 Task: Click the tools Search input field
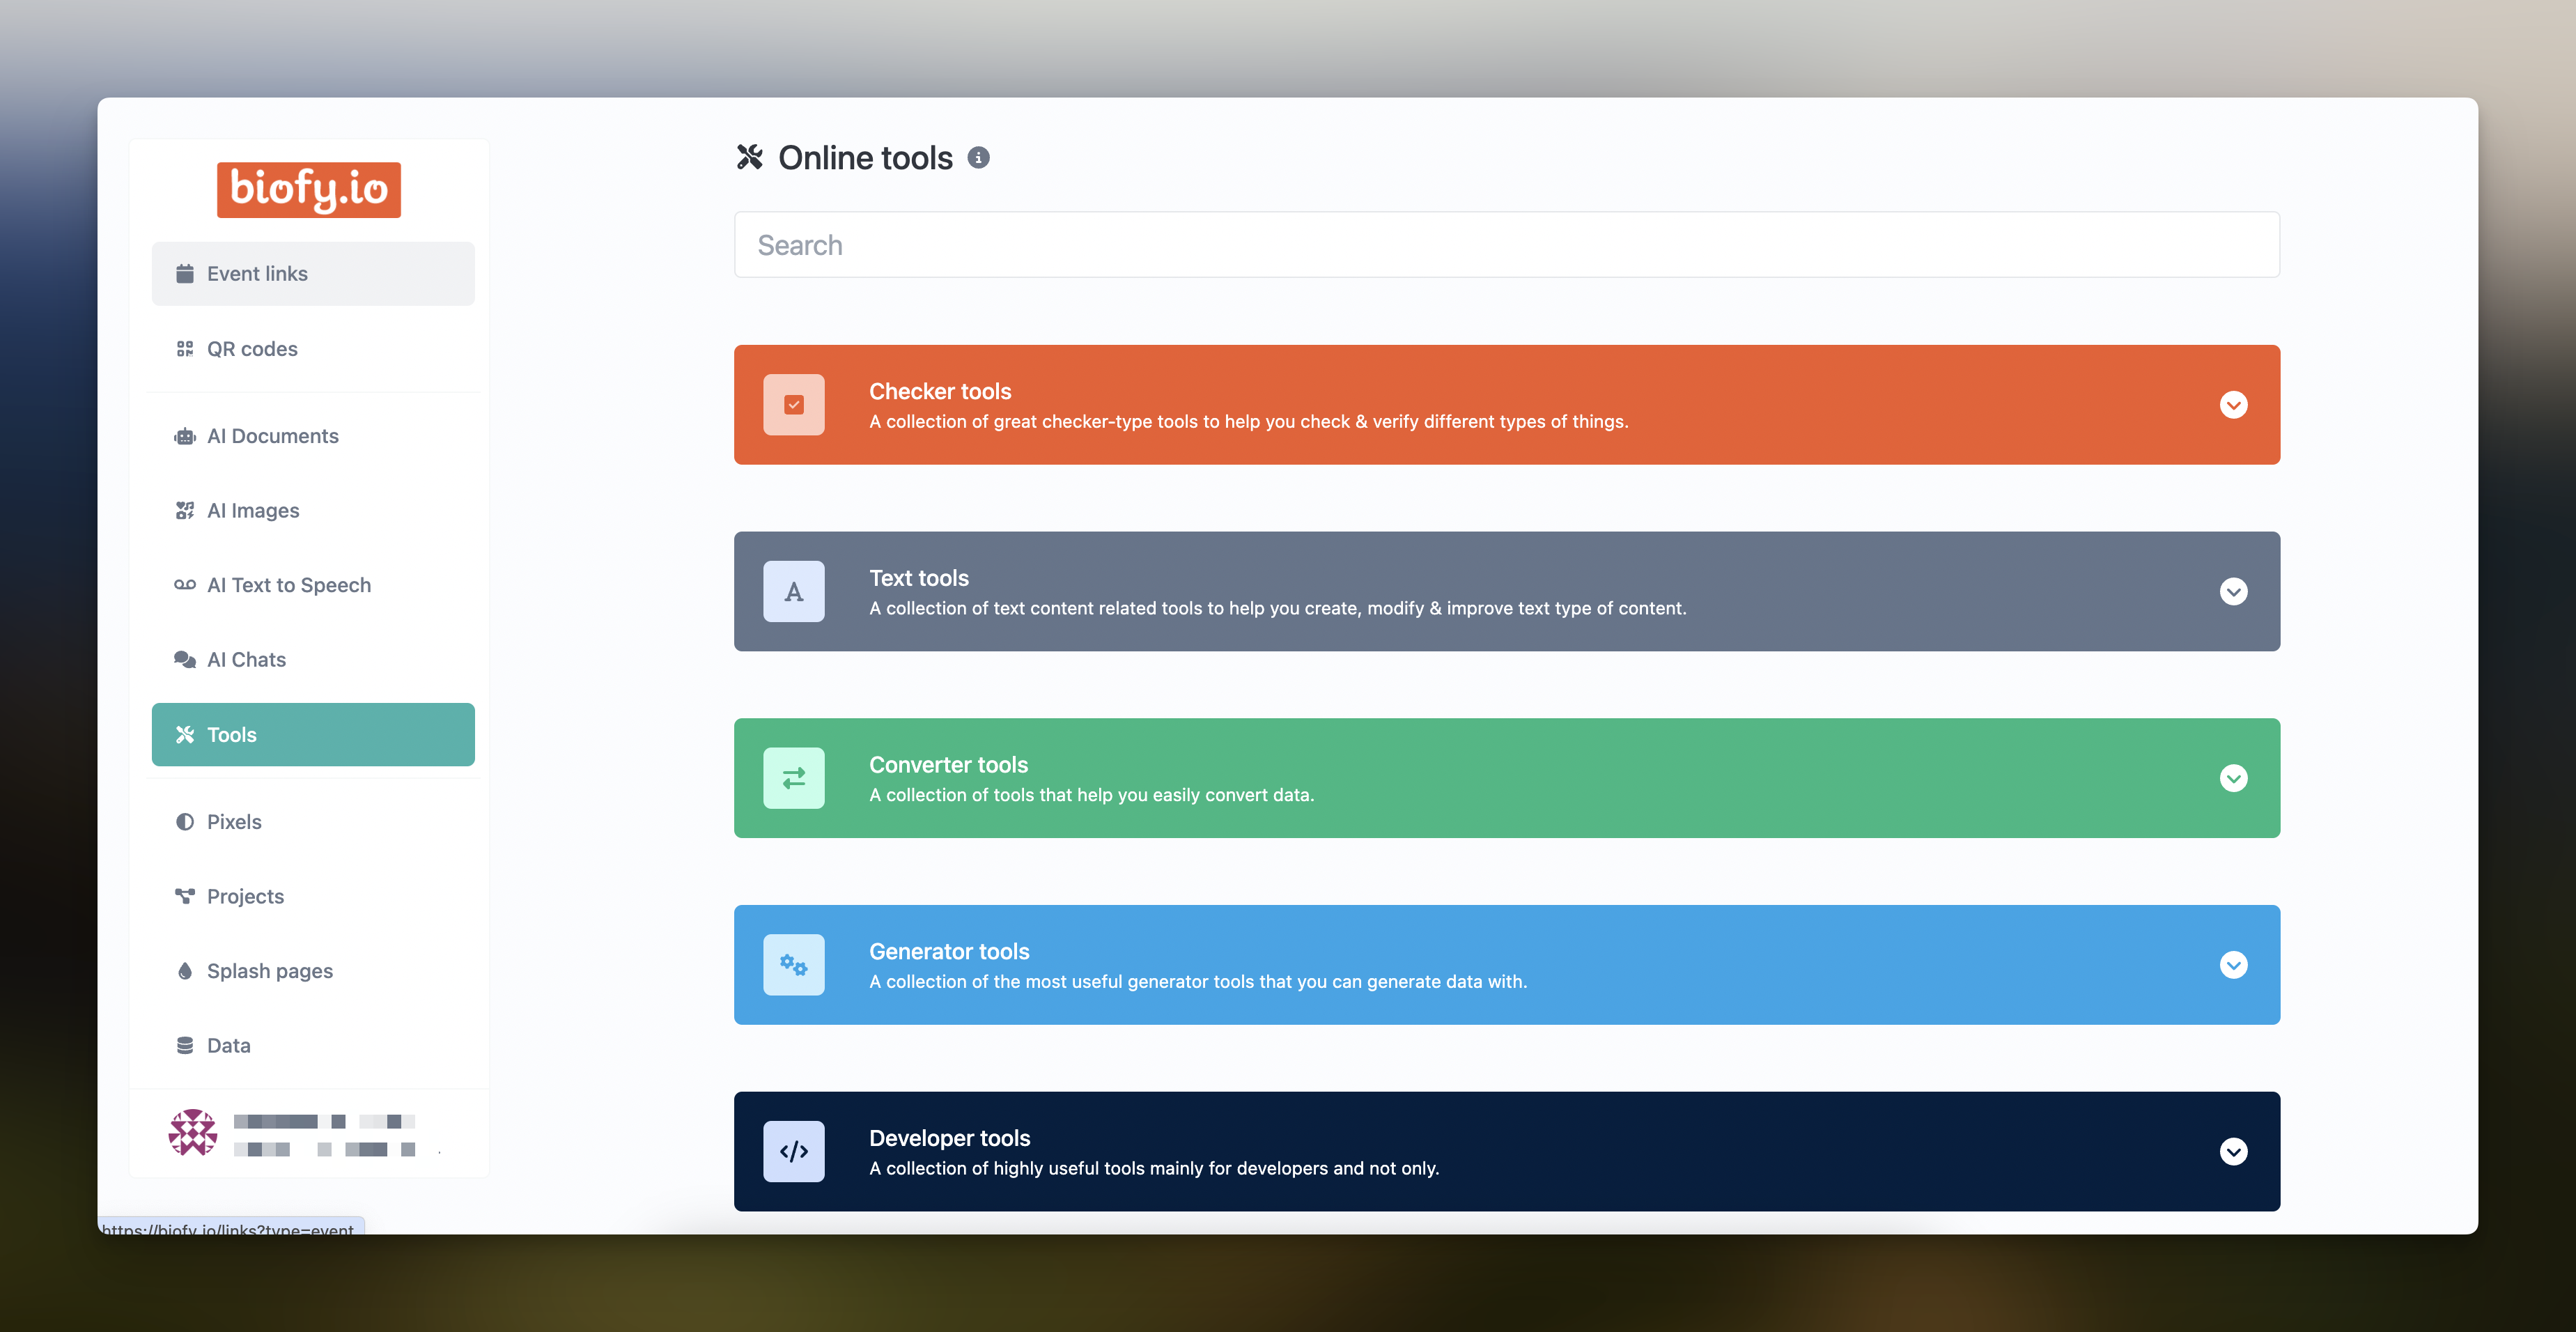coord(1506,245)
